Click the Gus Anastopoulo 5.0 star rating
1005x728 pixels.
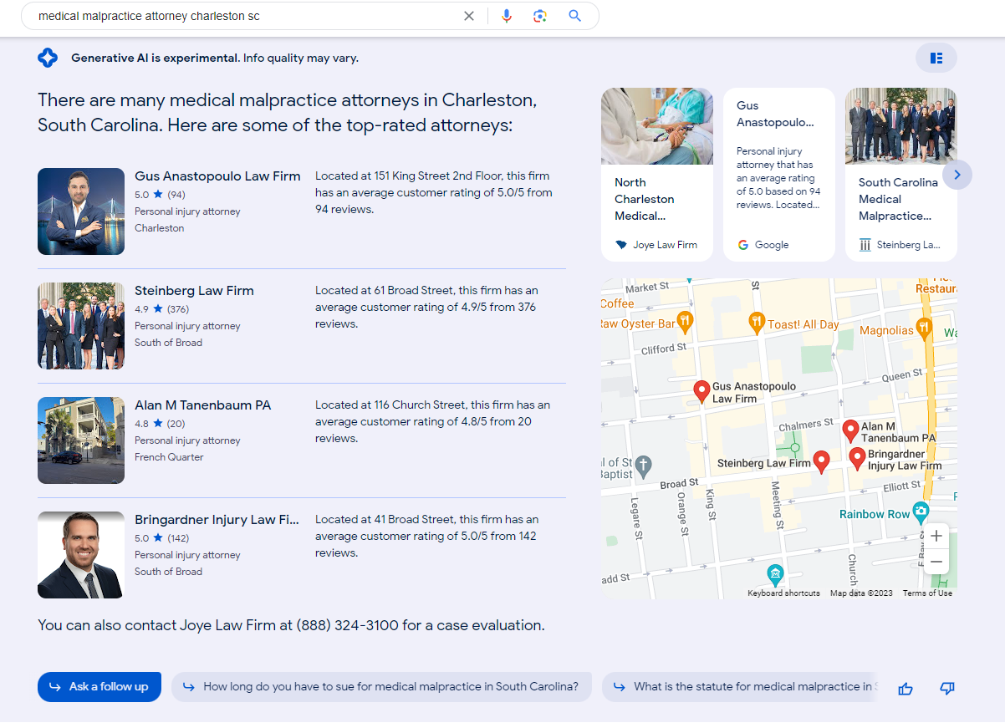[160, 195]
